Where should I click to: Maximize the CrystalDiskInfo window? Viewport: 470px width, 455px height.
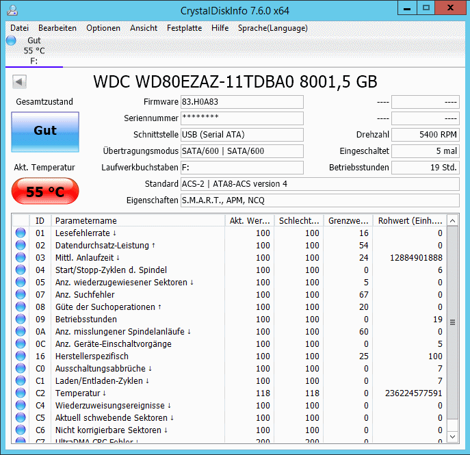[x=426, y=8]
